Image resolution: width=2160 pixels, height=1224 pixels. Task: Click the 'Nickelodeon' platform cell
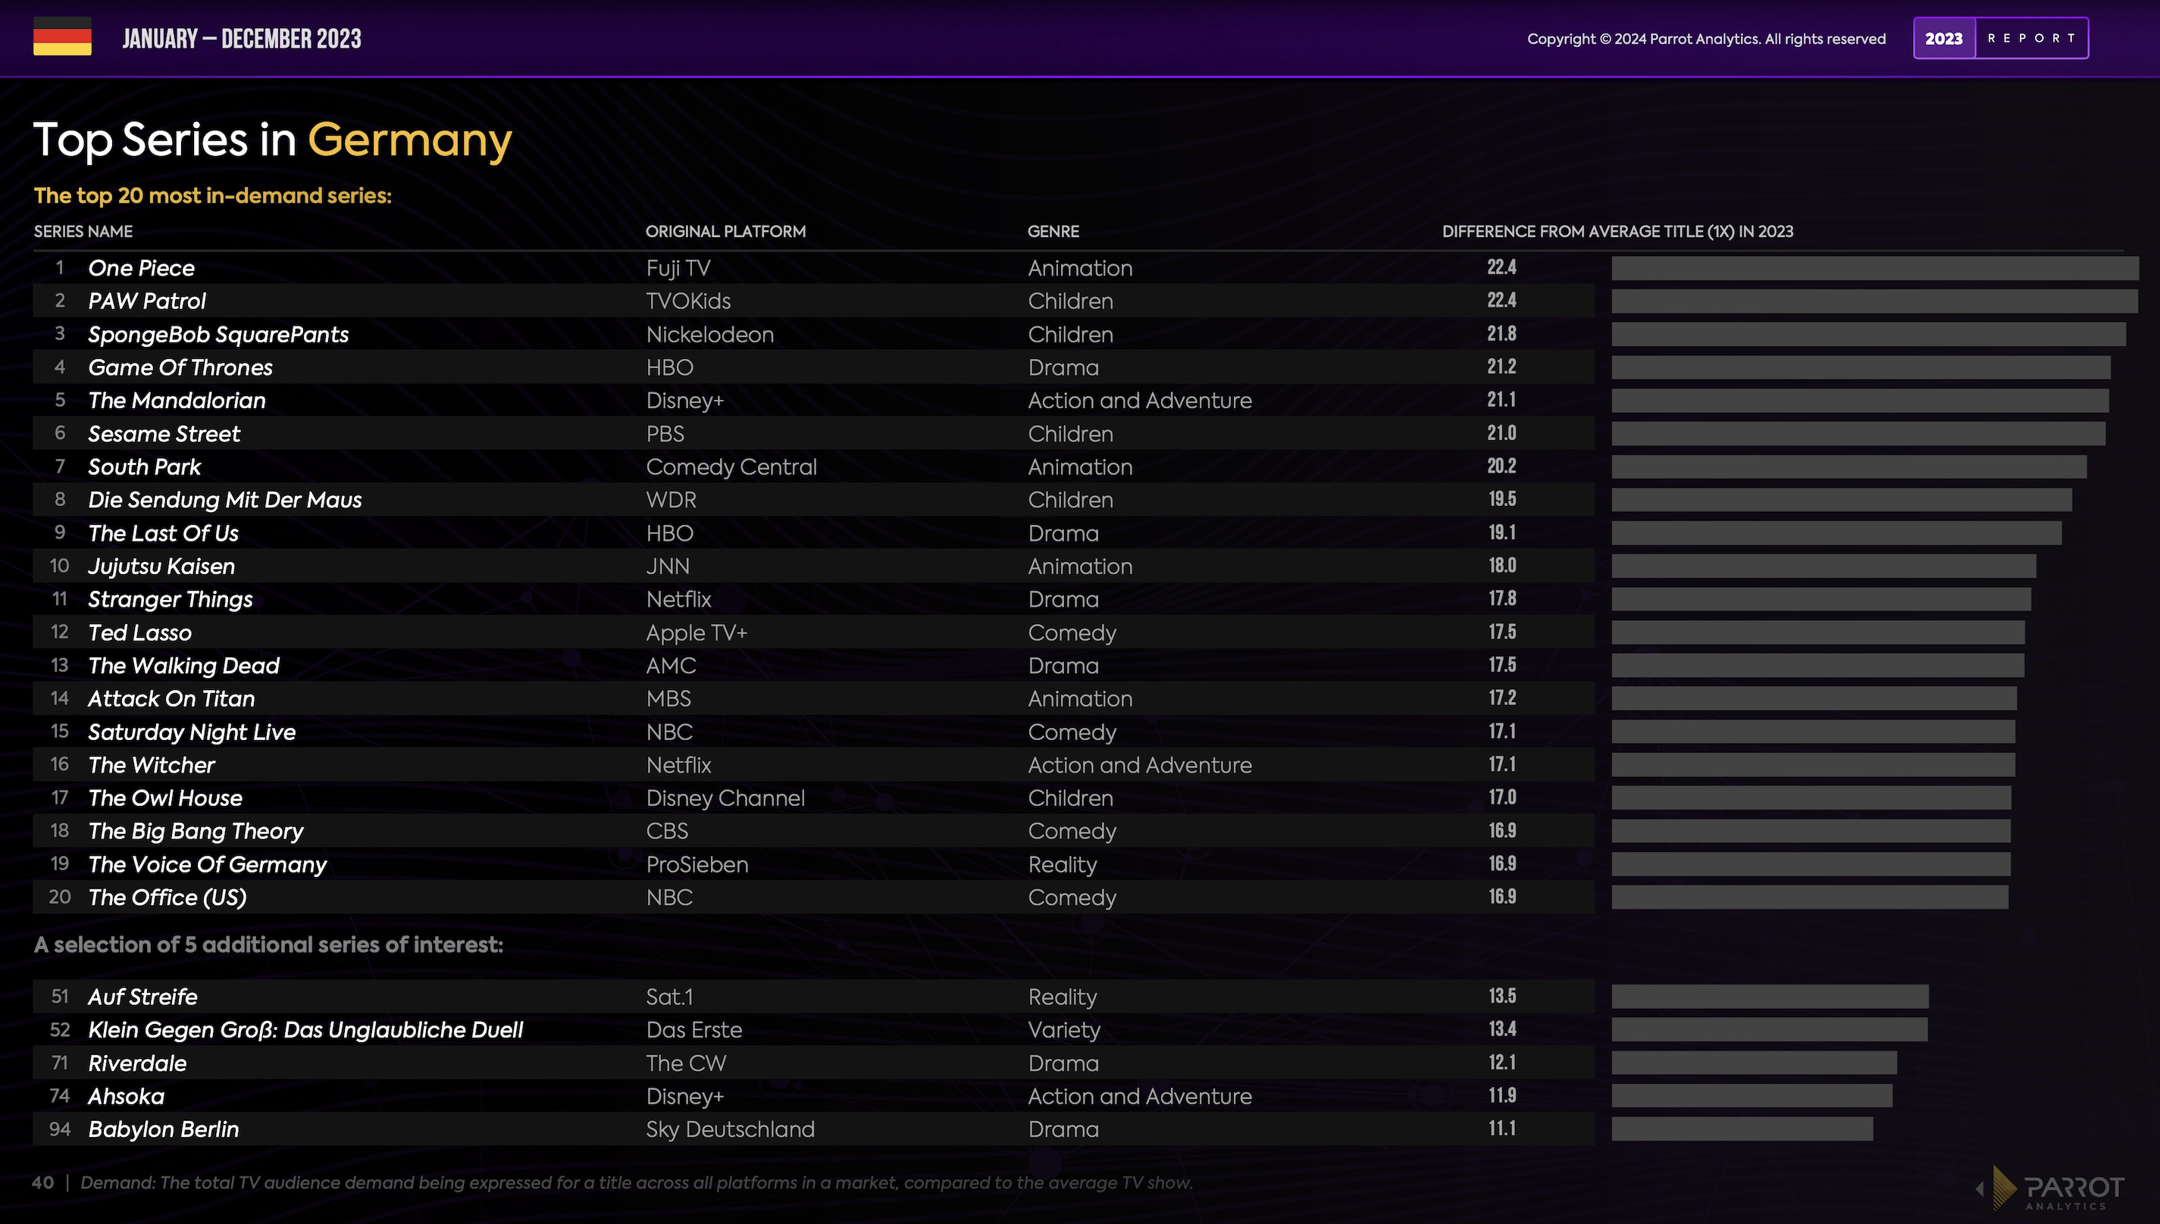(710, 335)
